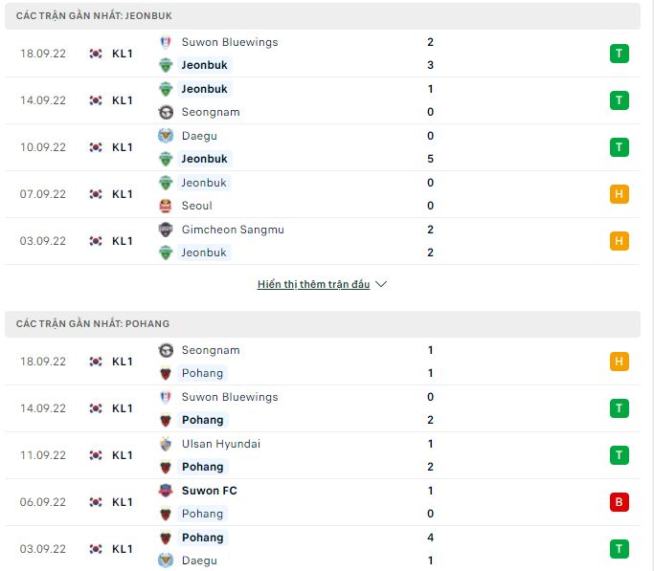Select the 'Các trận gần nhất: Pohang' header
The width and height of the screenshot is (654, 571).
pos(93,324)
